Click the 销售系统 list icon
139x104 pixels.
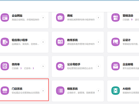pos(60,91)
